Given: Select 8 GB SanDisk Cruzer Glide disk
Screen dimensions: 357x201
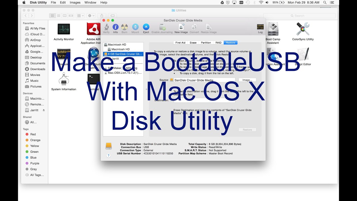Looking at the screenshot, I should (123, 54).
